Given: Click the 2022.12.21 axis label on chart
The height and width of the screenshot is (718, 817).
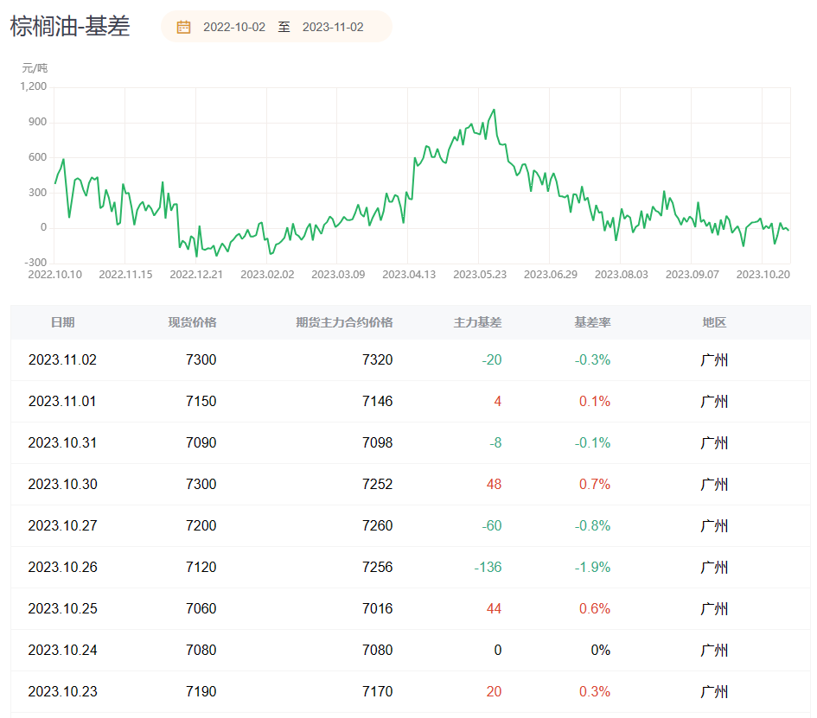Looking at the screenshot, I should coord(196,275).
